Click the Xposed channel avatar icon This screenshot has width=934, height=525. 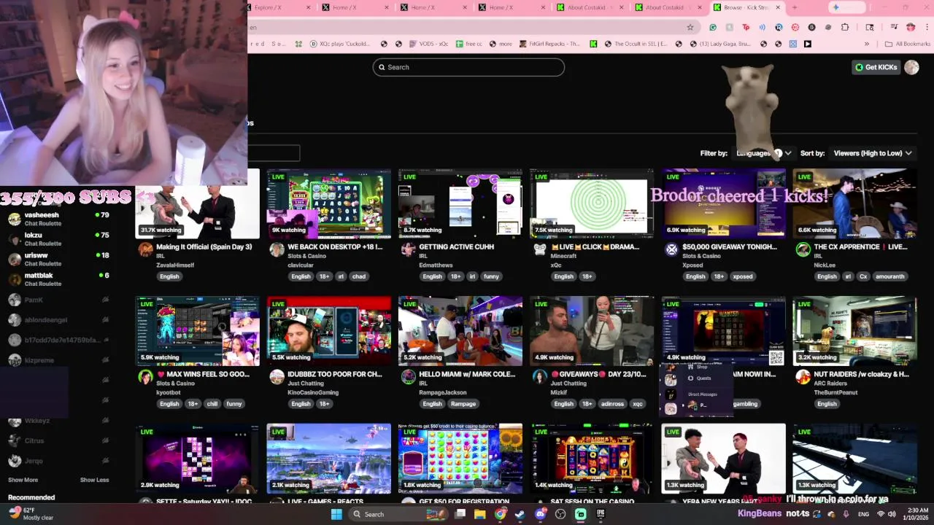[671, 249]
